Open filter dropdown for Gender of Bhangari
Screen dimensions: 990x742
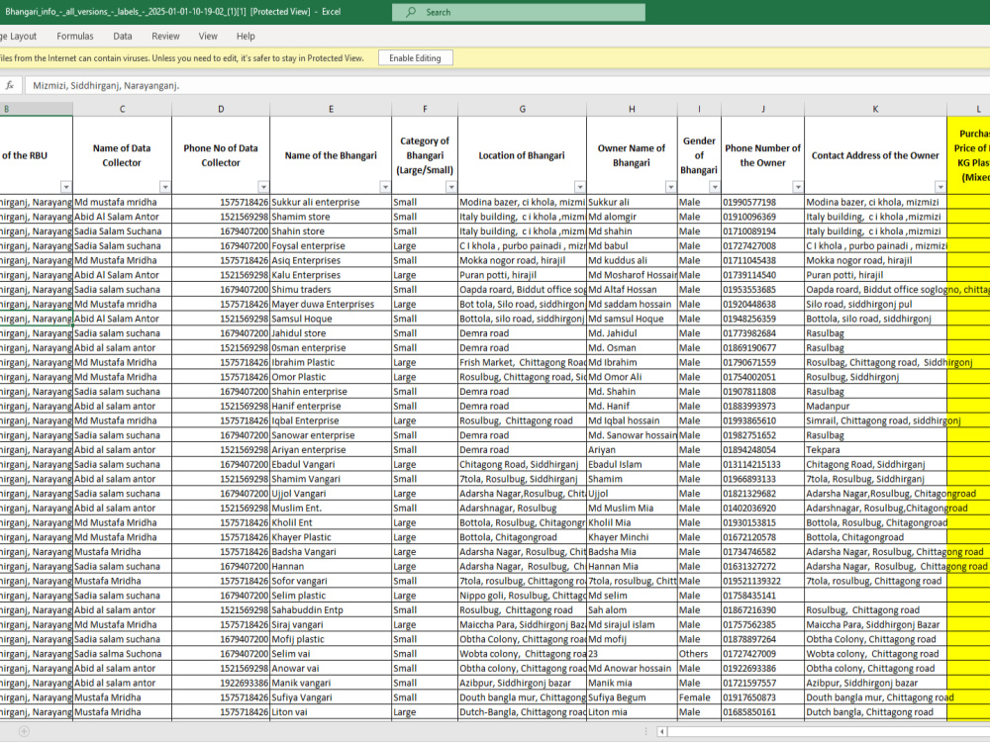tap(715, 187)
